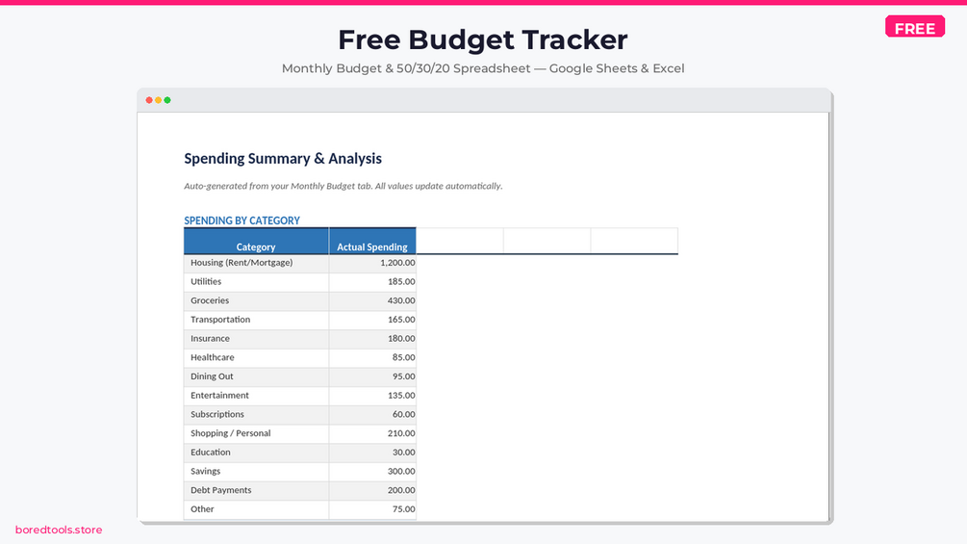Viewport: 967px width, 544px height.
Task: Open the boredtools.store link
Action: [59, 530]
